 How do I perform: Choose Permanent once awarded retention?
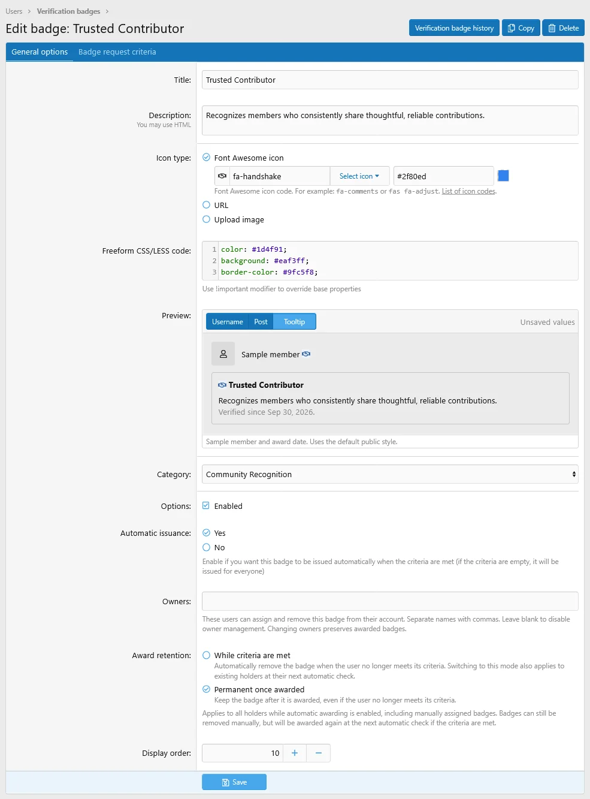(207, 689)
